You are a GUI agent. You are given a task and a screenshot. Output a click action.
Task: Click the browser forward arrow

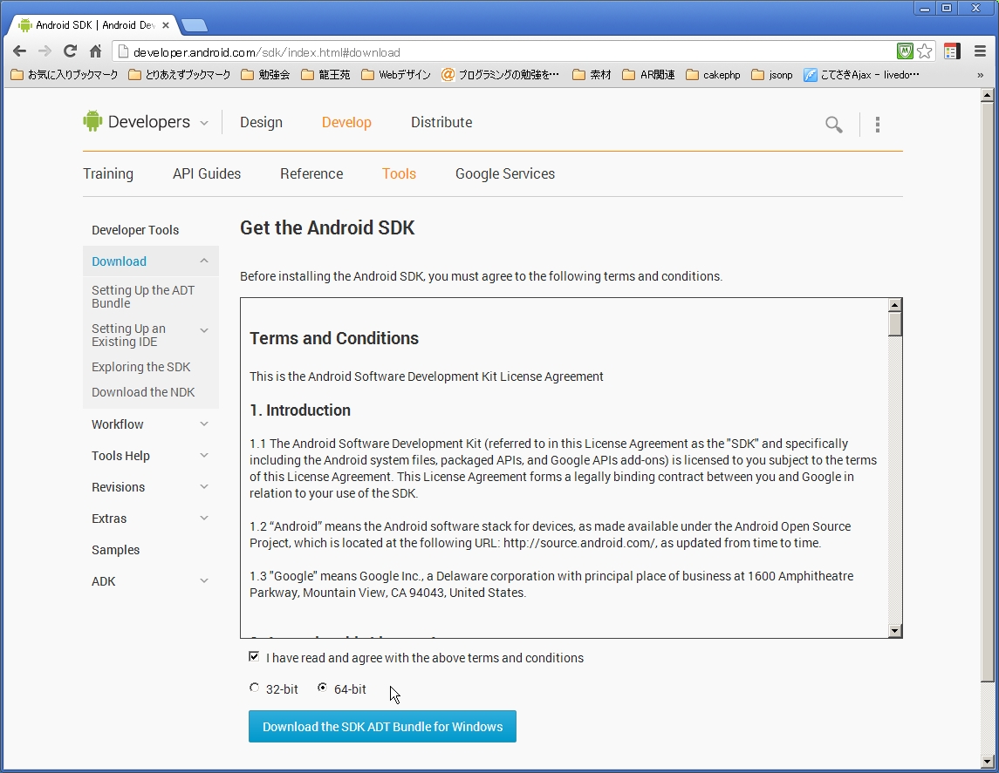pyautogui.click(x=44, y=51)
